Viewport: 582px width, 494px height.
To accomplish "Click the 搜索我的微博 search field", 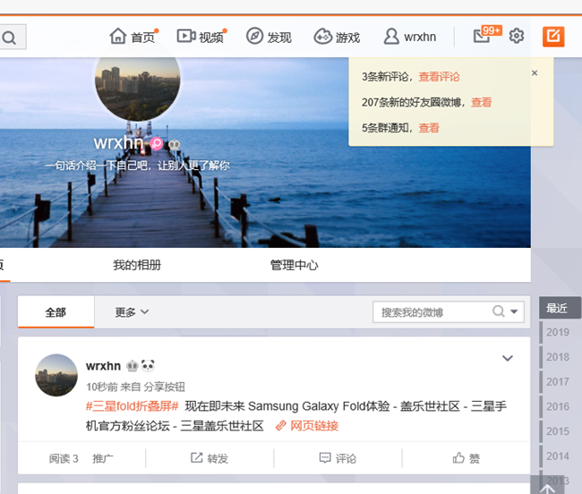I will tap(432, 312).
